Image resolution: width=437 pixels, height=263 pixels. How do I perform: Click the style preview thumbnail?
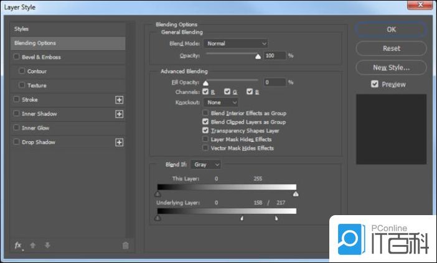(392, 129)
